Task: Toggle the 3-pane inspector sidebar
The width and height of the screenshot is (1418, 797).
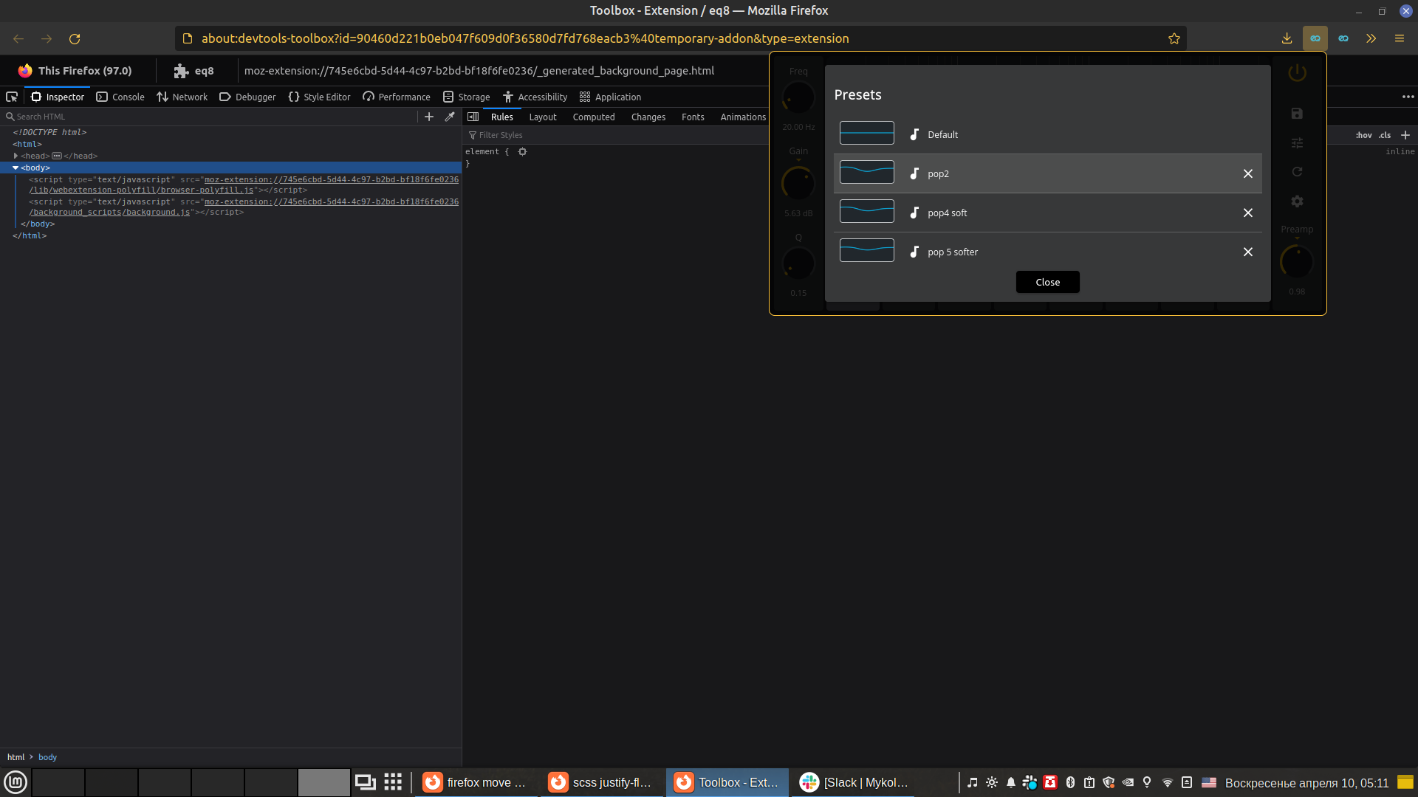Action: 473,117
